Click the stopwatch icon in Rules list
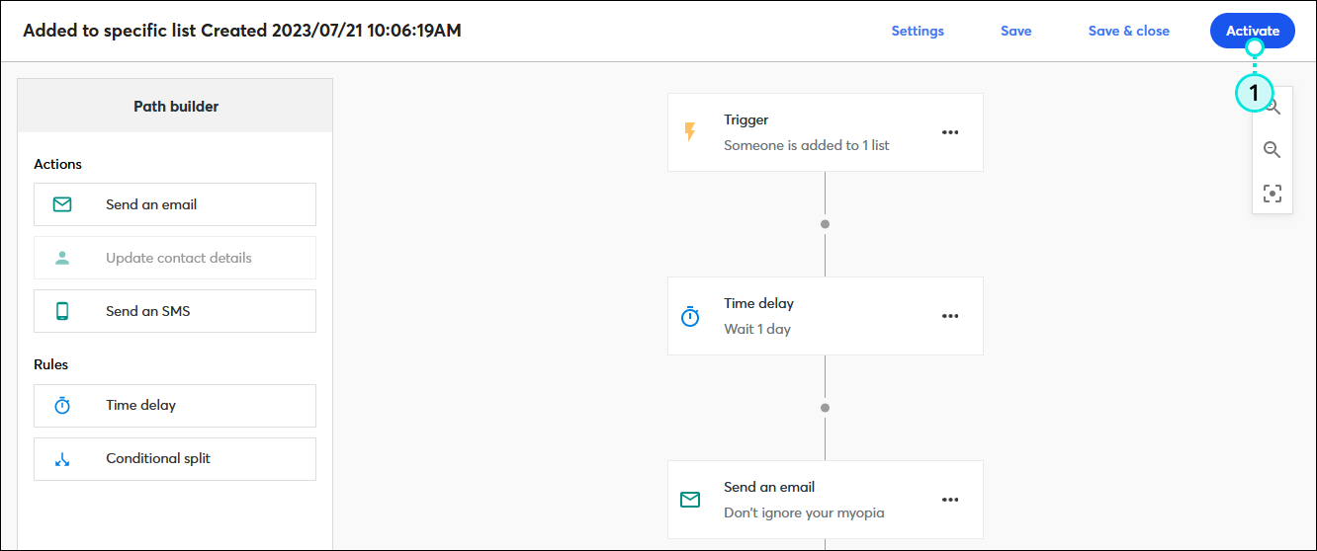The height and width of the screenshot is (551, 1317). point(62,405)
